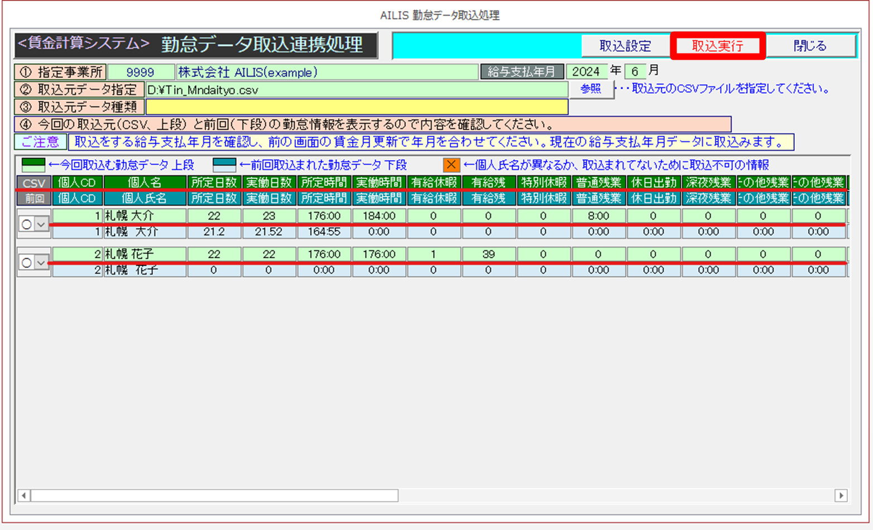Open the dropdown arrow on 札幌 花子 row

tap(42, 262)
